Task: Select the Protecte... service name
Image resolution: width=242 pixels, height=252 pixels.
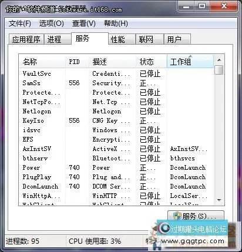Action: point(41,92)
